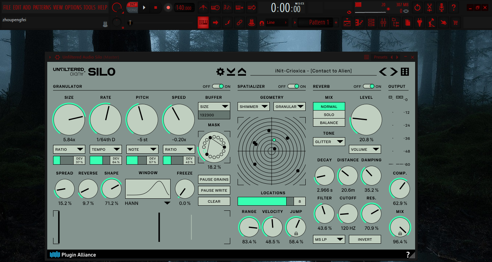This screenshot has width=492, height=262.
Task: Open the reverb VOLUME dropdown
Action: click(365, 149)
